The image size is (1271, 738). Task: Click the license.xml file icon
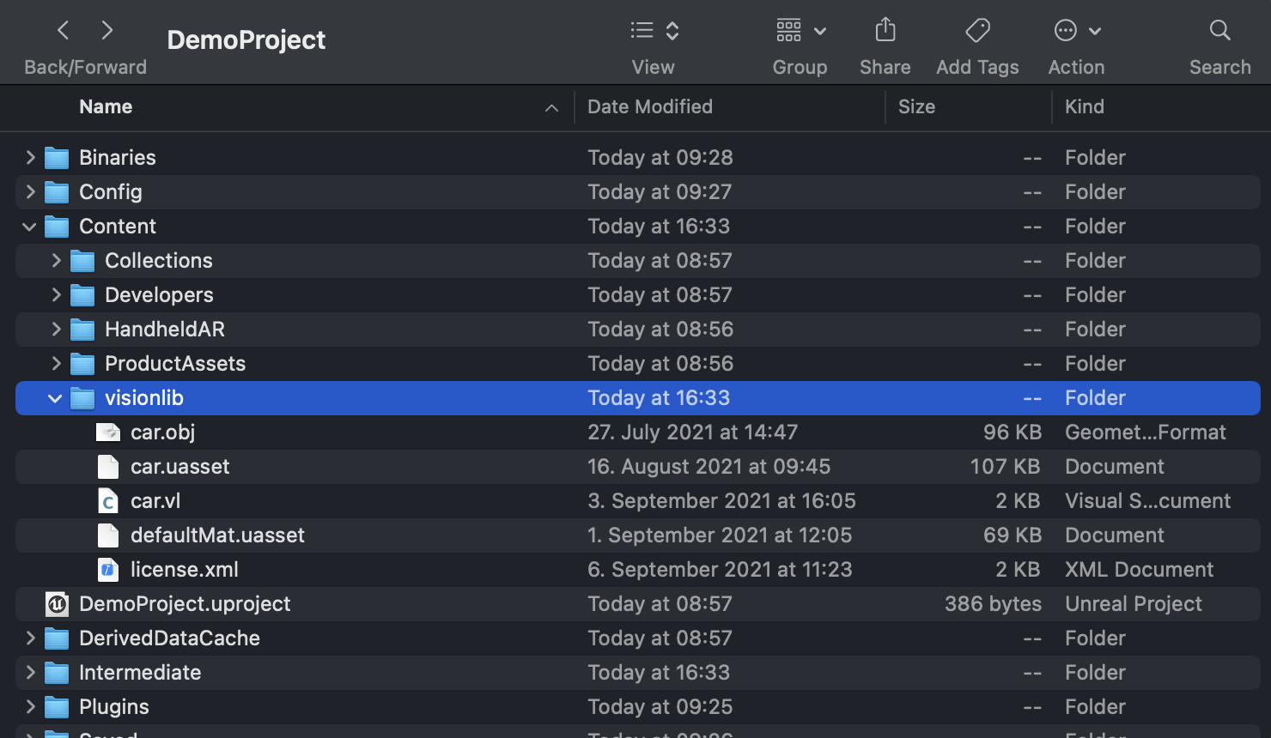point(108,570)
